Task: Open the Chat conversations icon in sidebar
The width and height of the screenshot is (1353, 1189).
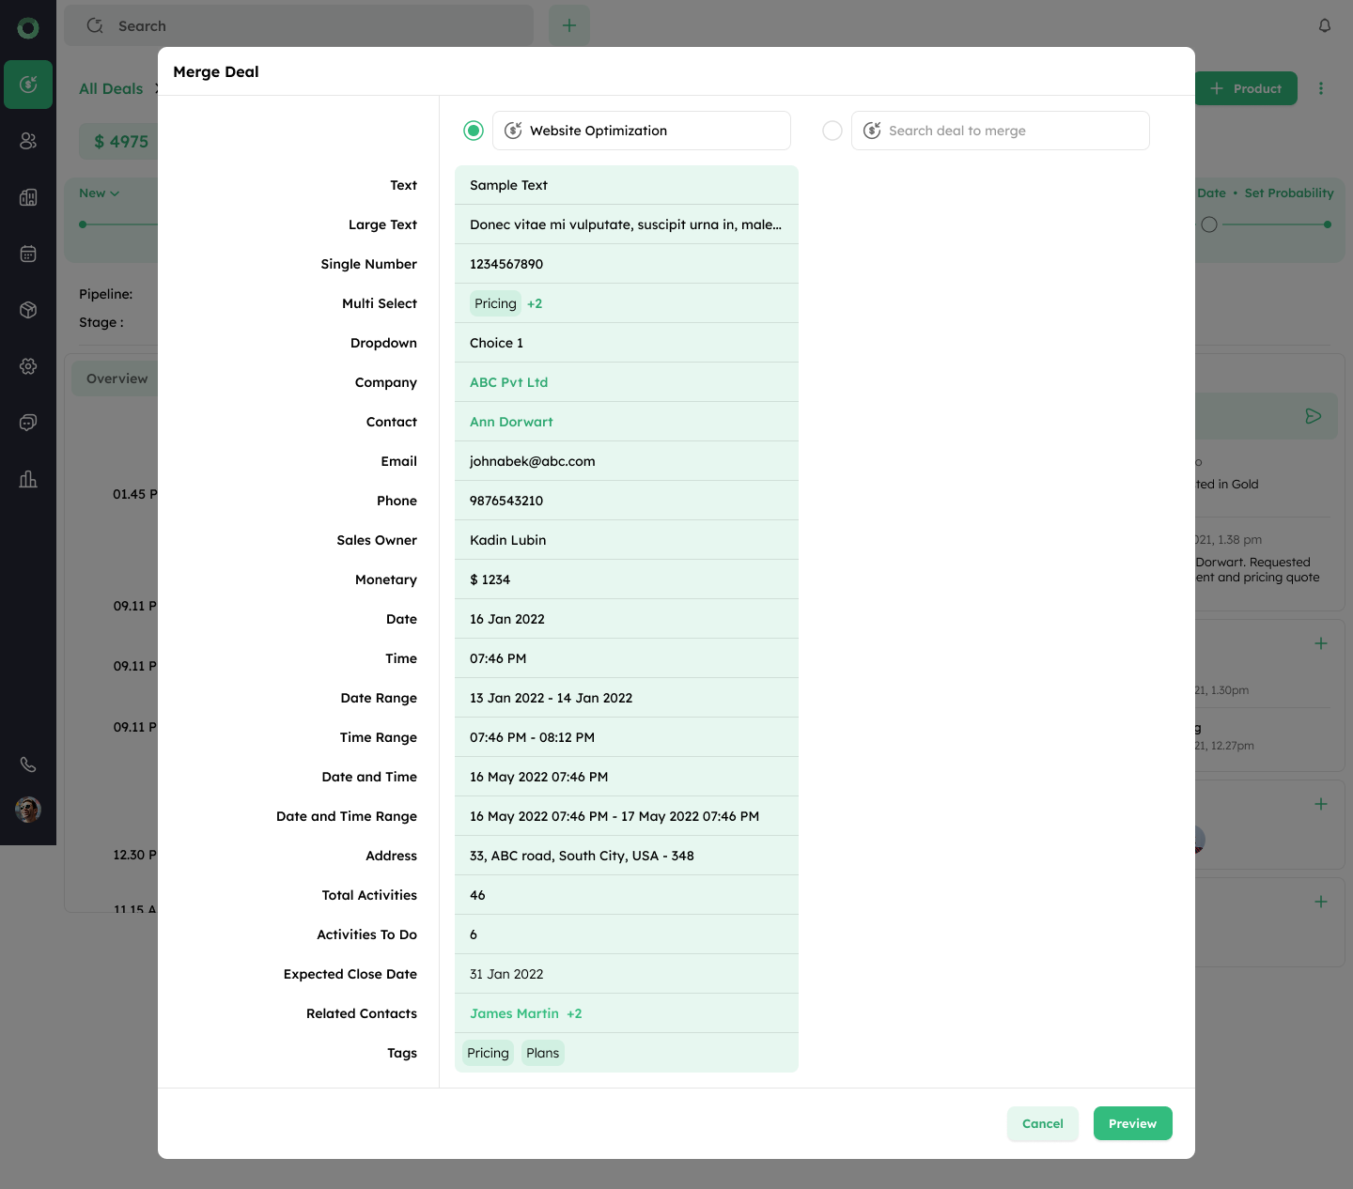Action: point(28,423)
